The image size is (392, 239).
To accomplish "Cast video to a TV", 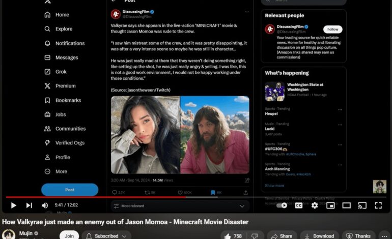I will tap(362, 205).
